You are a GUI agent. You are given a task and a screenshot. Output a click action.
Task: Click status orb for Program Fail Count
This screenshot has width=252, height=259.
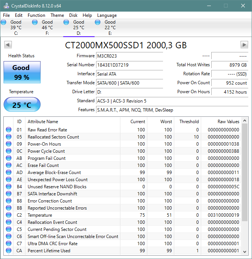pyautogui.click(x=9, y=158)
